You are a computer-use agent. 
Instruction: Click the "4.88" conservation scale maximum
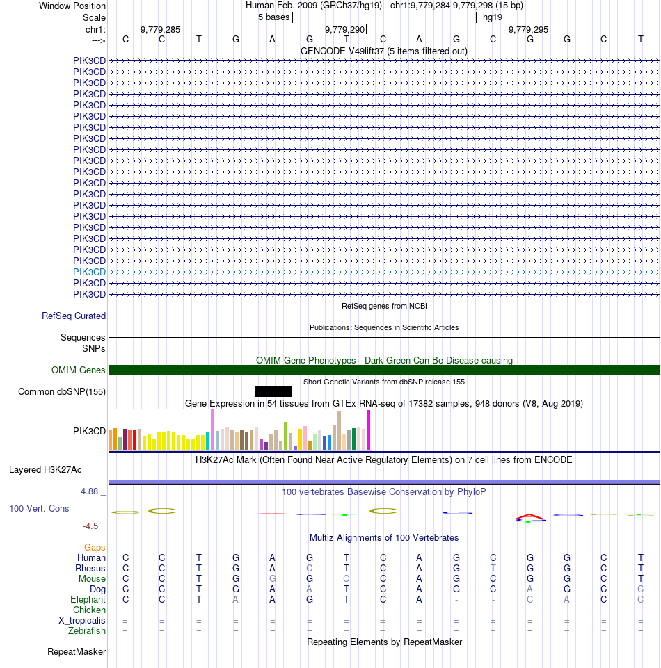tap(90, 491)
